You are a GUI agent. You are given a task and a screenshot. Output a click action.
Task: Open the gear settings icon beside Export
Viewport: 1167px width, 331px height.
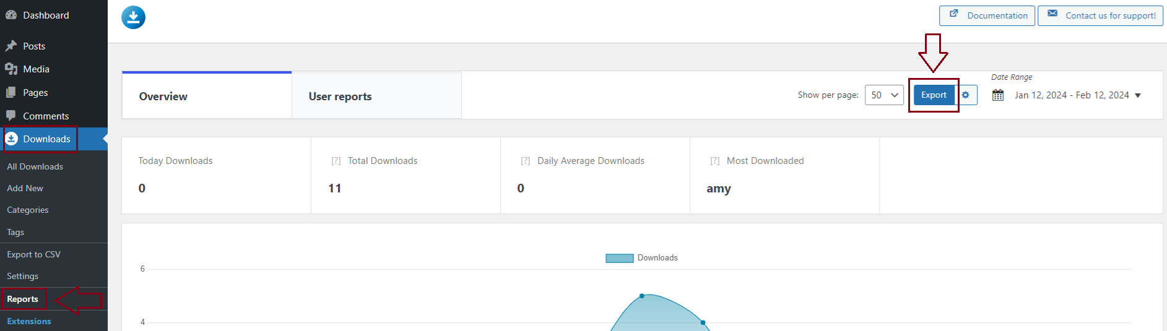tap(966, 95)
